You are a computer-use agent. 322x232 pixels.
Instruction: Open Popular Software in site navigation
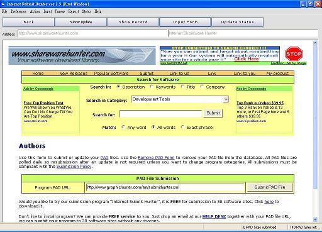click(x=111, y=74)
